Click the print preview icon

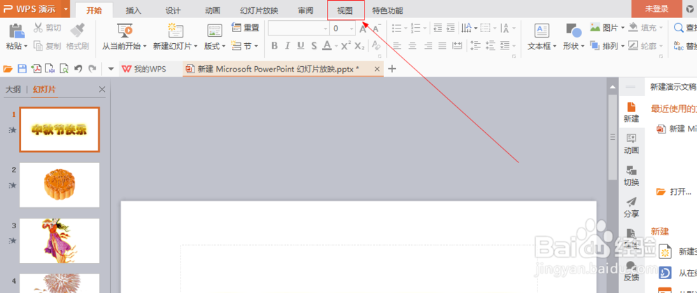tap(64, 69)
